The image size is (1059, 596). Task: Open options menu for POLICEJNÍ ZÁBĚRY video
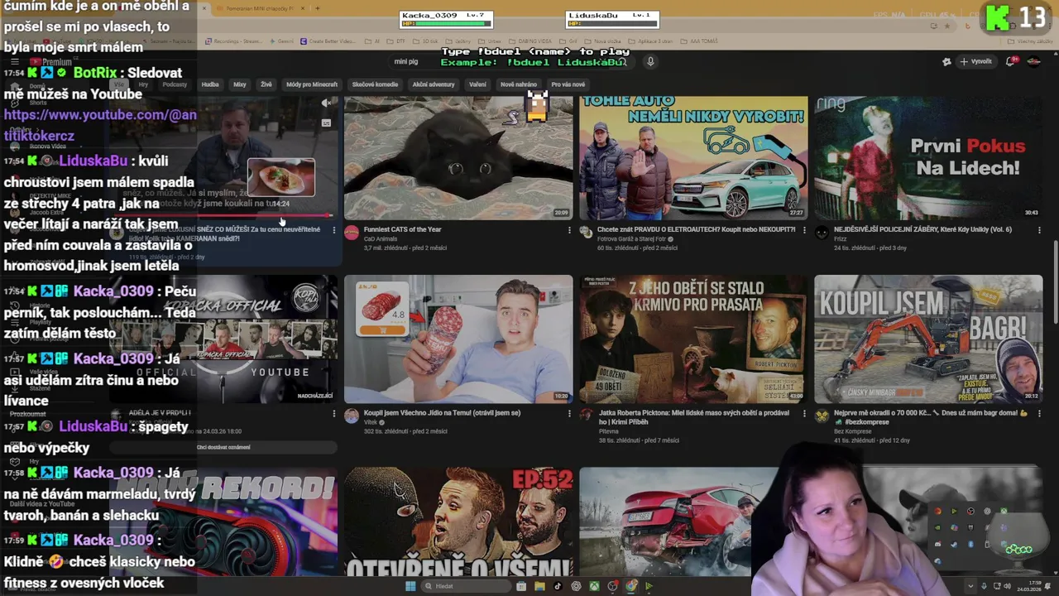tap(1039, 230)
